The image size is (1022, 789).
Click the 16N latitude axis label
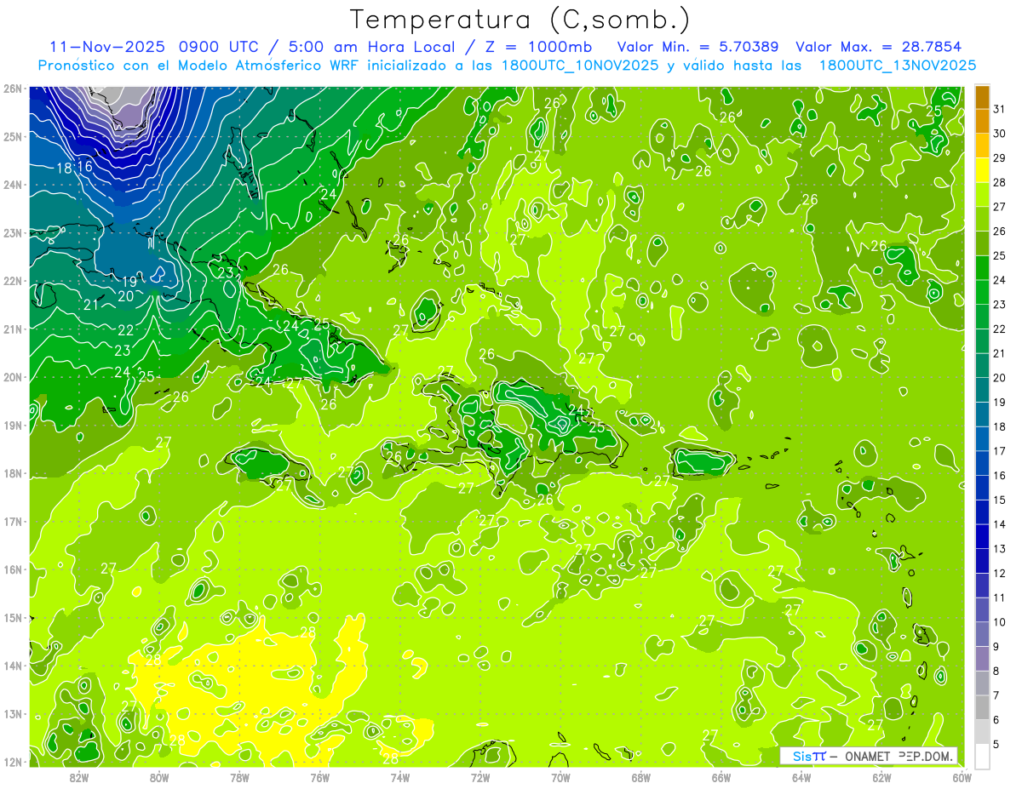[13, 569]
